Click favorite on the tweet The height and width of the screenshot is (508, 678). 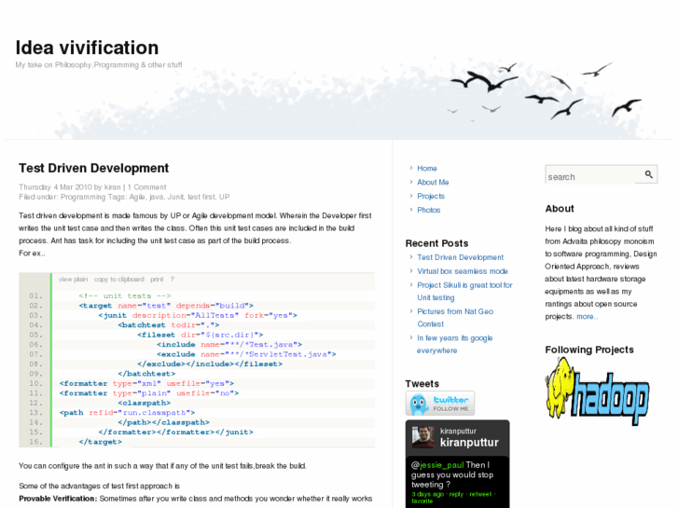422,501
